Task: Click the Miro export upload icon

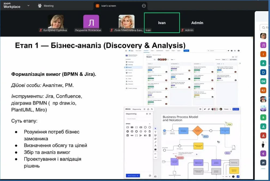Action: click(148, 109)
